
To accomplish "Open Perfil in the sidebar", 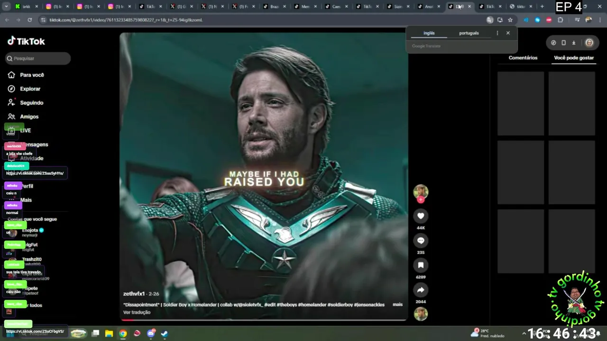I will (27, 186).
